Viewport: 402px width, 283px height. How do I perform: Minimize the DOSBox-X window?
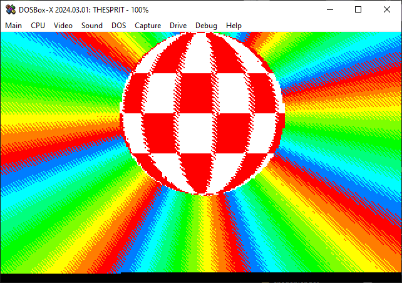329,9
